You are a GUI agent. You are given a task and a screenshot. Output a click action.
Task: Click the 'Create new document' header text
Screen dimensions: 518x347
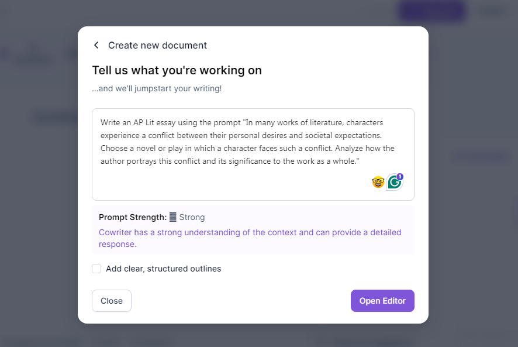[x=157, y=45]
